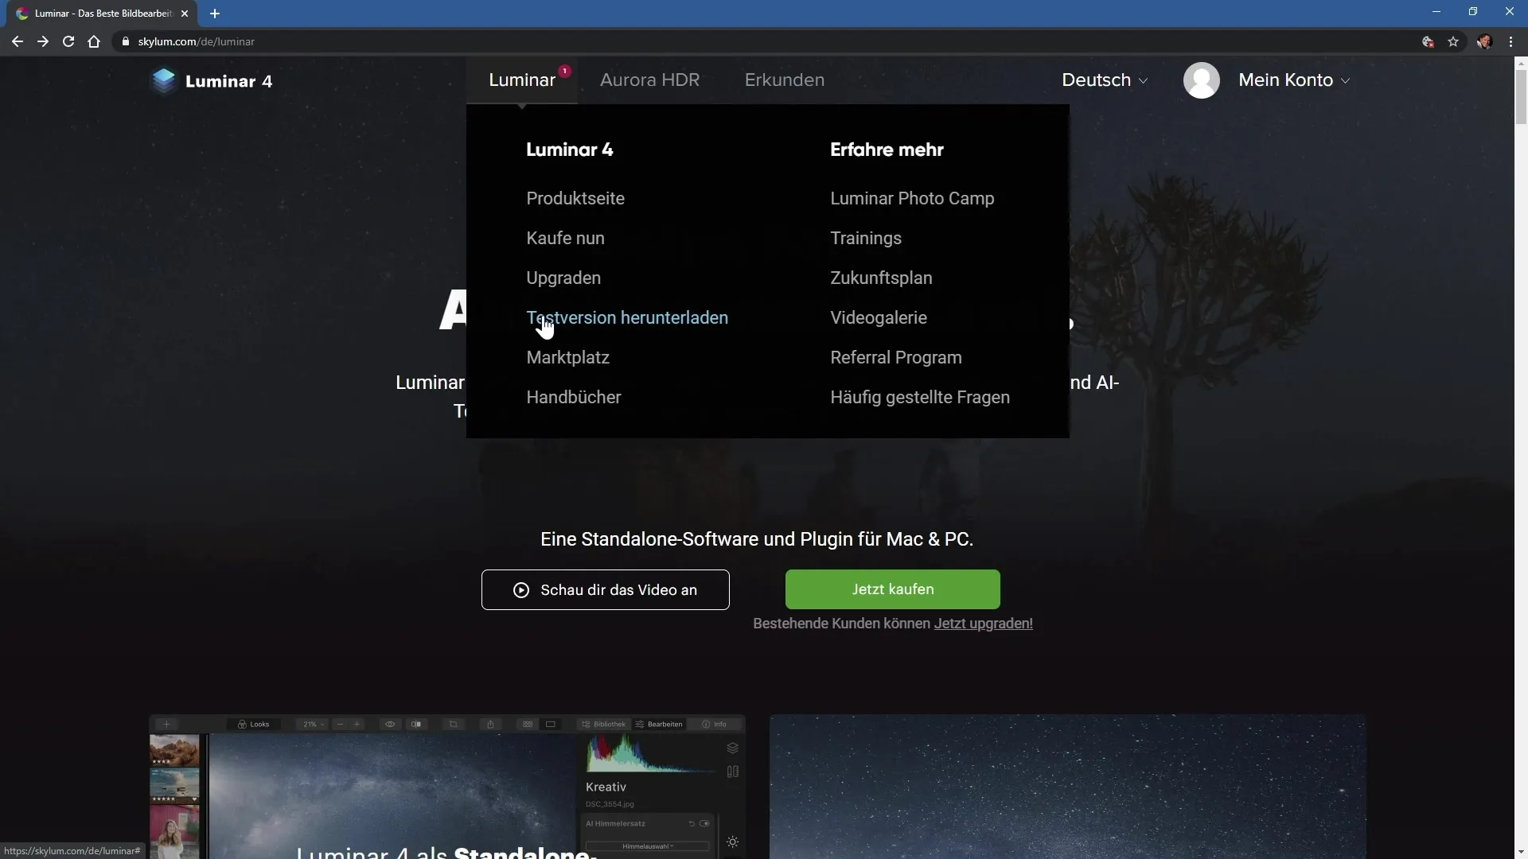Click Schau dir das Video an button
The width and height of the screenshot is (1528, 859).
[x=605, y=590]
